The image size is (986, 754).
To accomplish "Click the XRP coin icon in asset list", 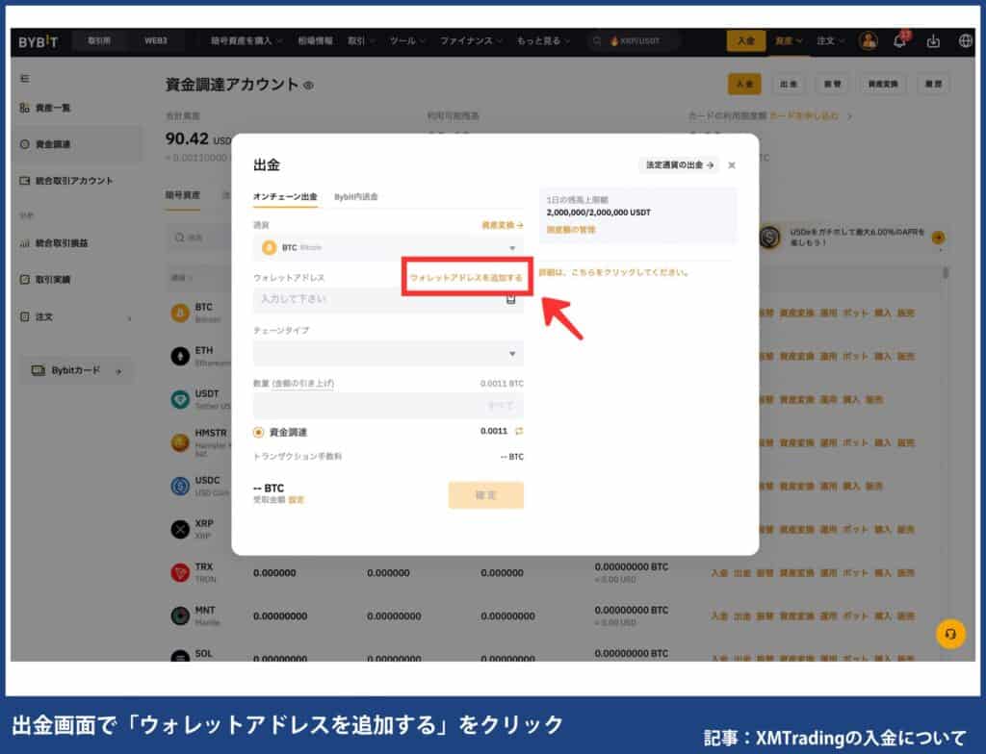I will 180,529.
